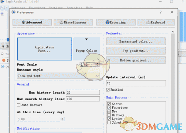The width and height of the screenshot is (186, 133).
Task: Click the orange station icon in main window
Action: click(x=4, y=60)
